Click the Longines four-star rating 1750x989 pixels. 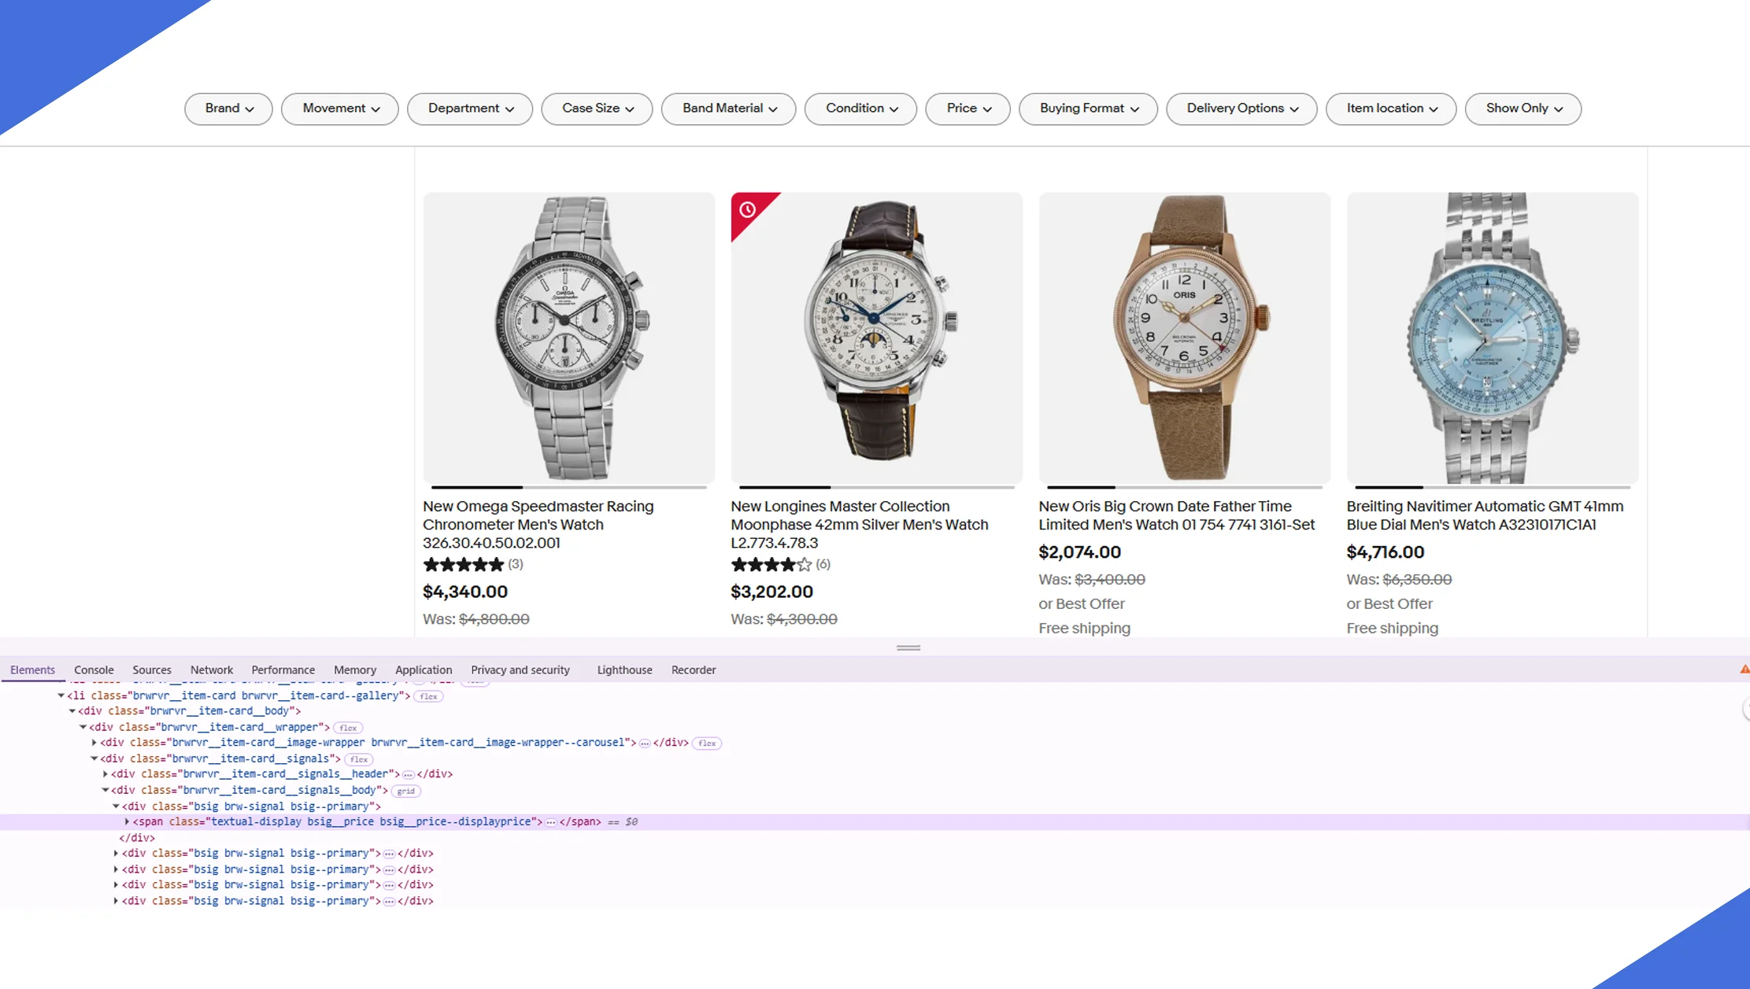click(x=771, y=565)
